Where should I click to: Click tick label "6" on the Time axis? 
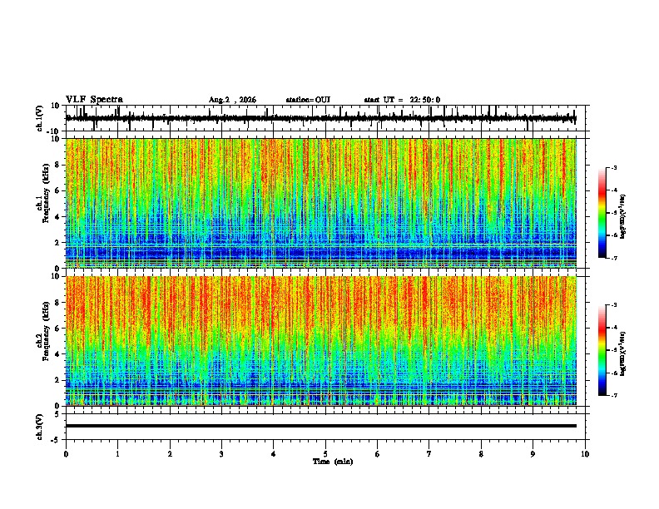point(378,454)
